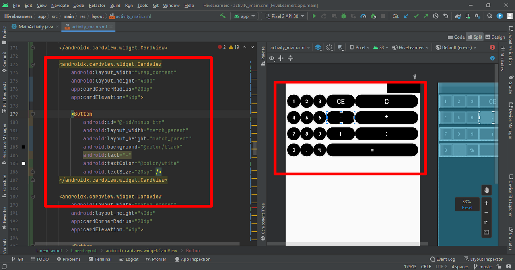Screen dimensions: 515x270
Task: Open the profiler gauge icon in toolbar
Action: point(363,16)
